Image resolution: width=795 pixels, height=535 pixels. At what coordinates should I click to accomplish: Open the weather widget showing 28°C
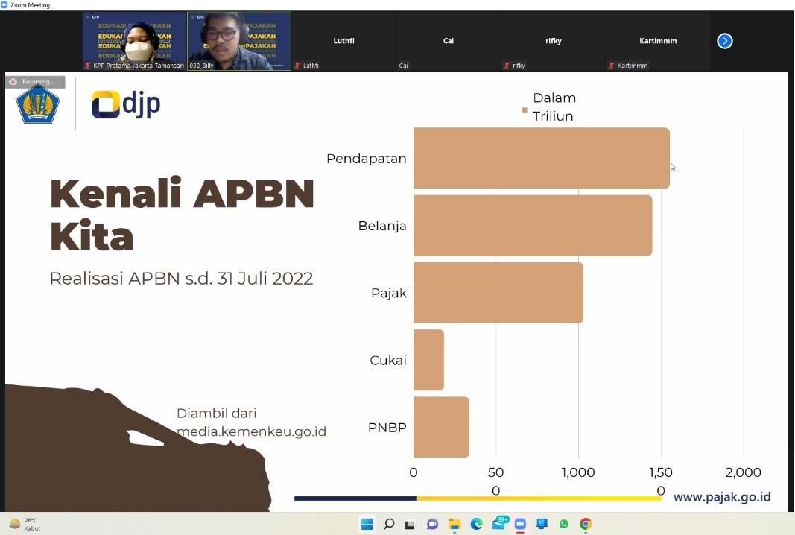[25, 524]
